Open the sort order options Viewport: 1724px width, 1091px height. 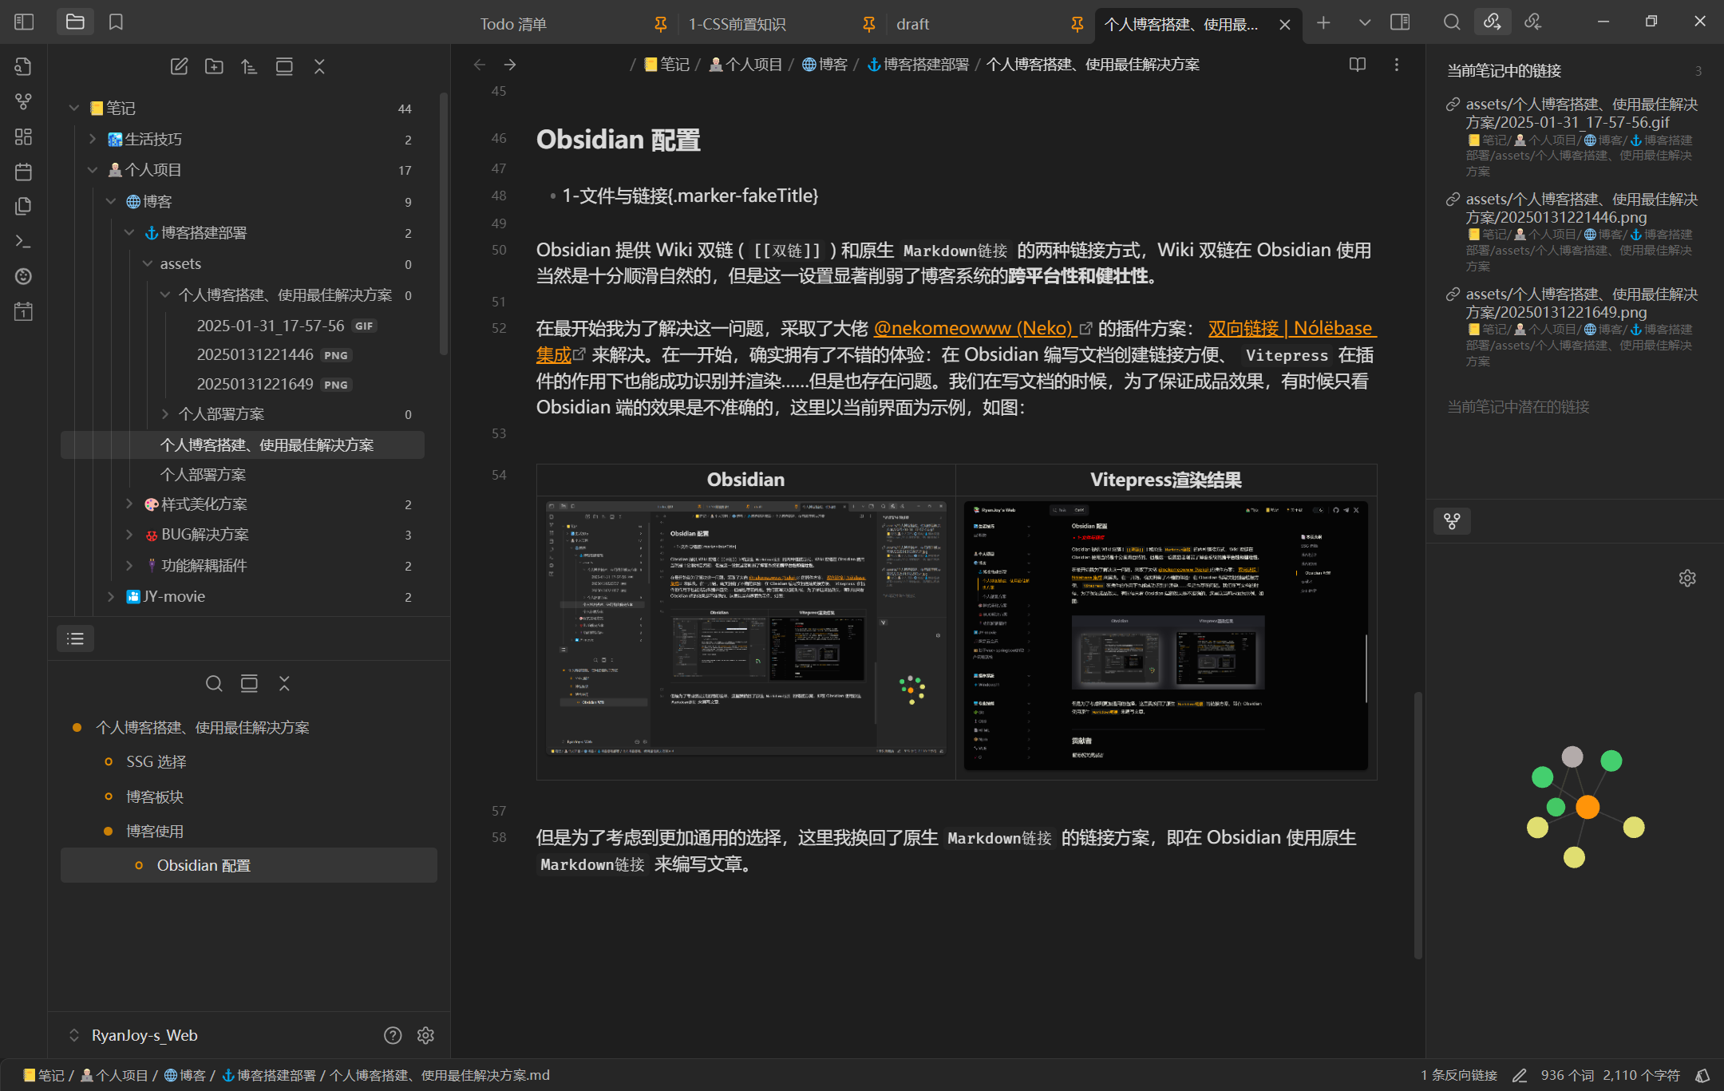[x=249, y=66]
